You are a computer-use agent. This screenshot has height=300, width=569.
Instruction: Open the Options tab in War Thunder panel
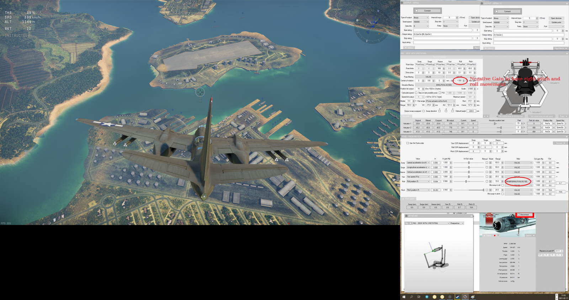coord(530,235)
